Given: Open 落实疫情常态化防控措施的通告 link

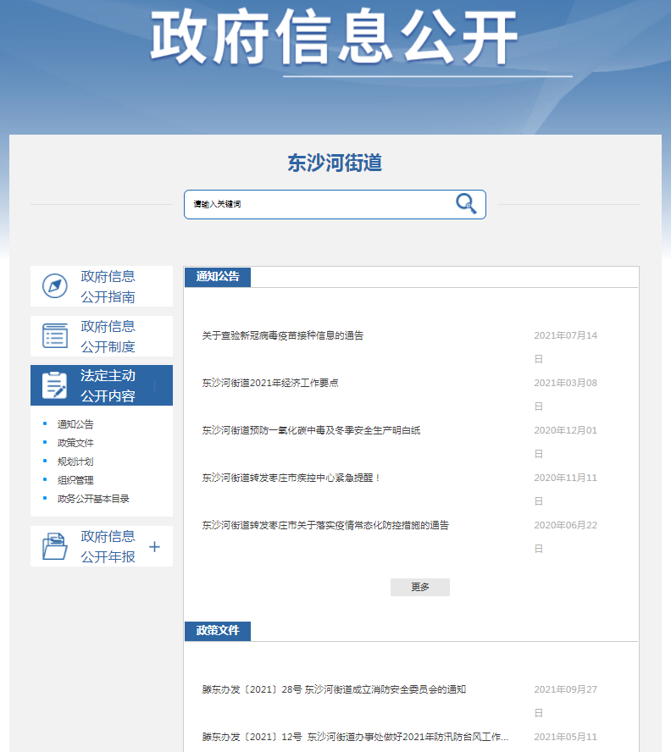Looking at the screenshot, I should click(325, 525).
